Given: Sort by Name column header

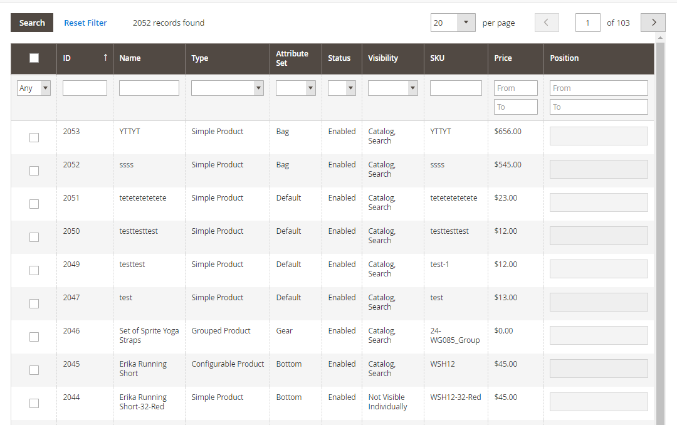Looking at the screenshot, I should point(149,58).
